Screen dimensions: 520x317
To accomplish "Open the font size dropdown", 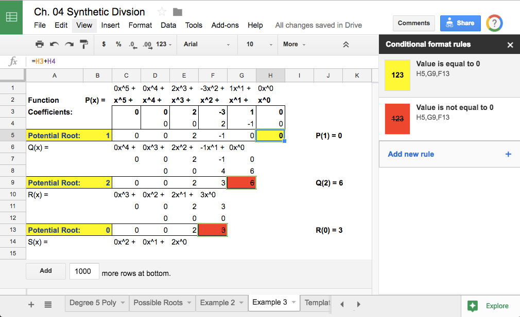I will click(257, 44).
